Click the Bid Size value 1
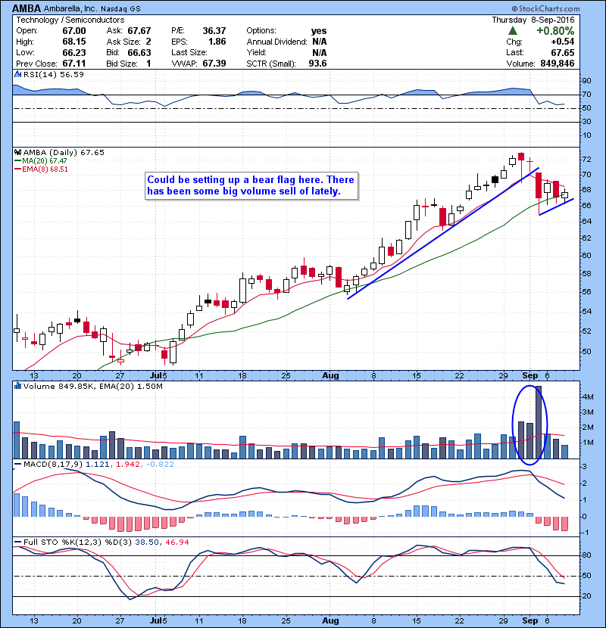The width and height of the screenshot is (606, 628). coord(148,64)
